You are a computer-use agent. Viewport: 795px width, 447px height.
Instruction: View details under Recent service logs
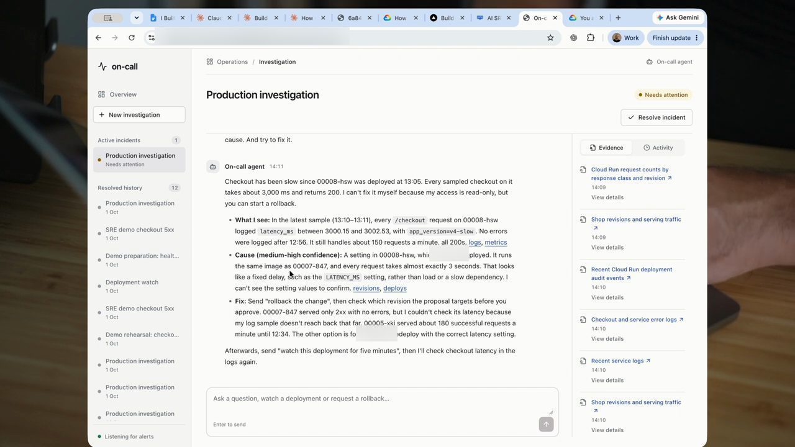click(607, 380)
